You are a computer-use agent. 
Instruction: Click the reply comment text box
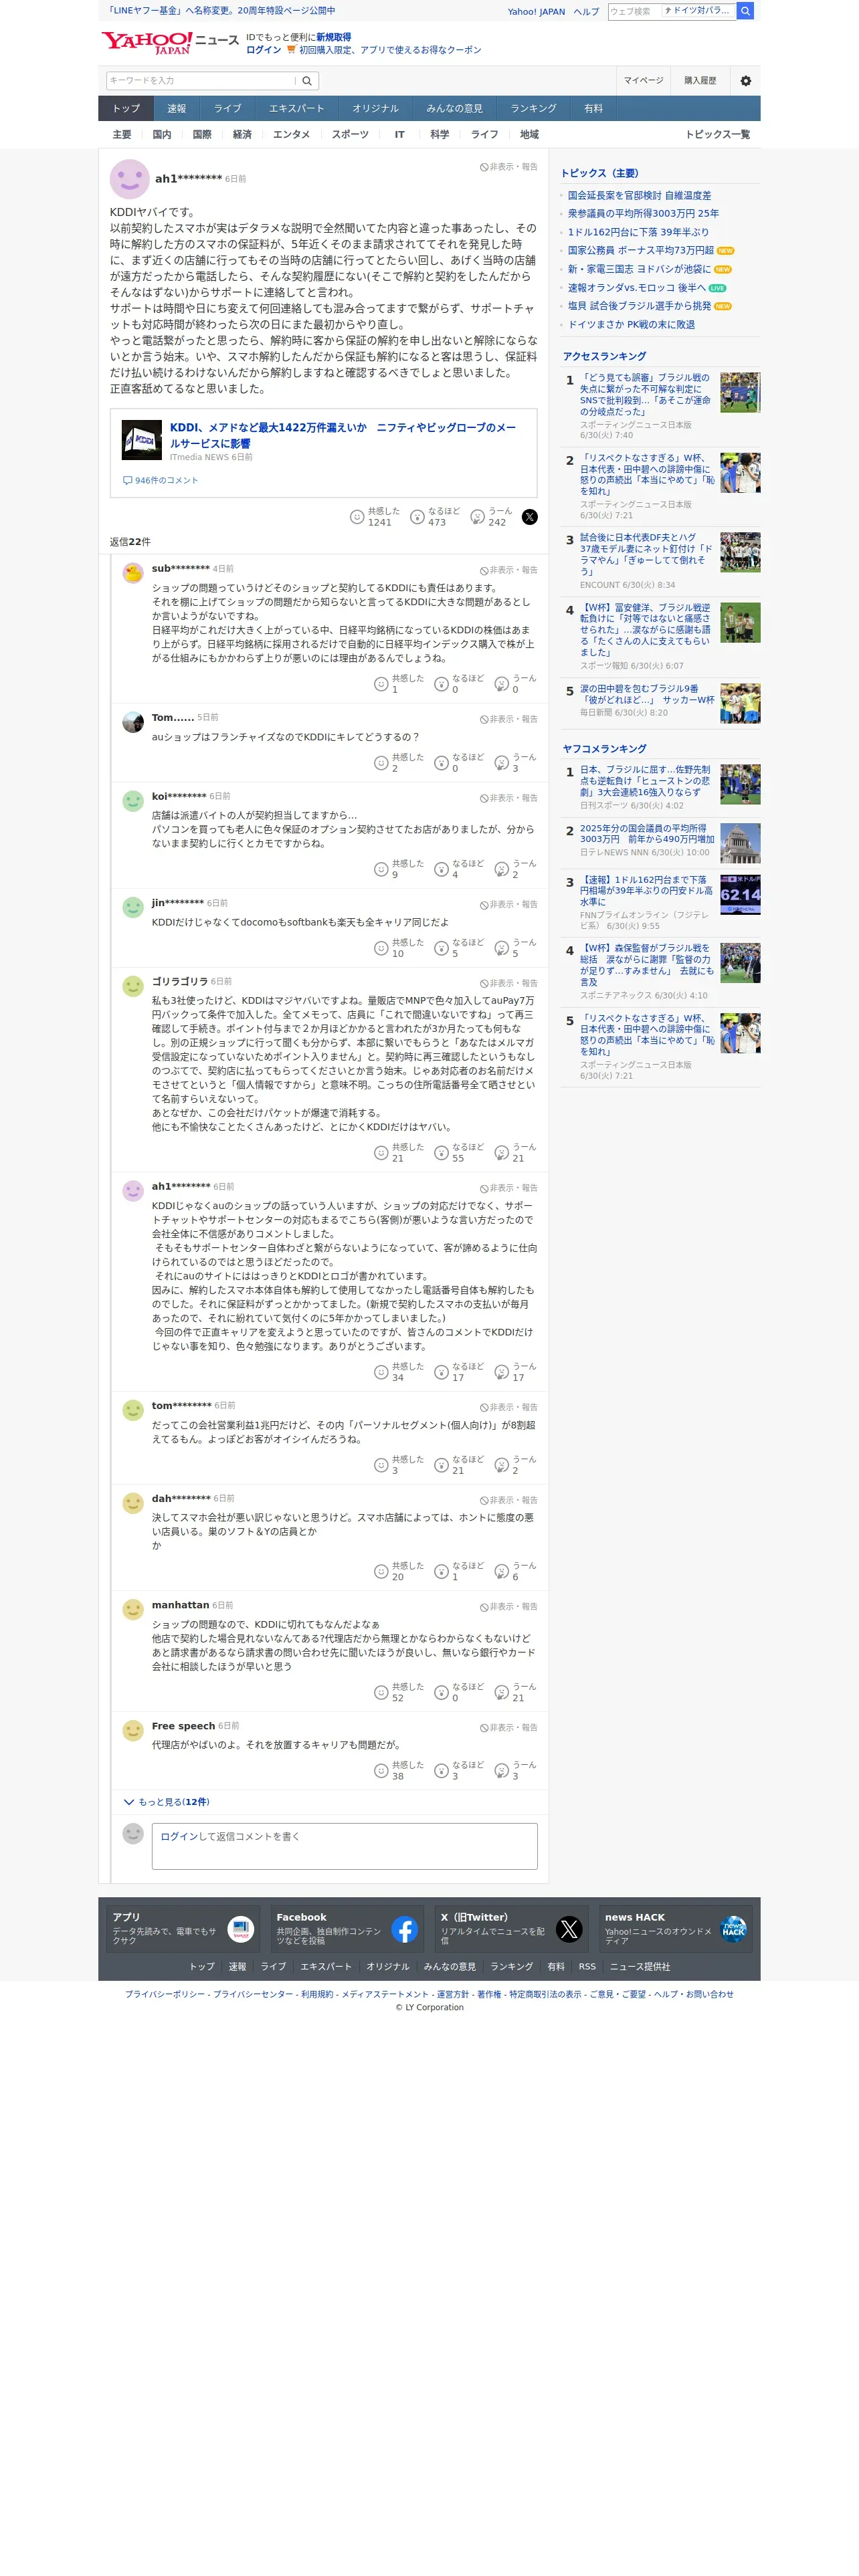pos(344,1846)
